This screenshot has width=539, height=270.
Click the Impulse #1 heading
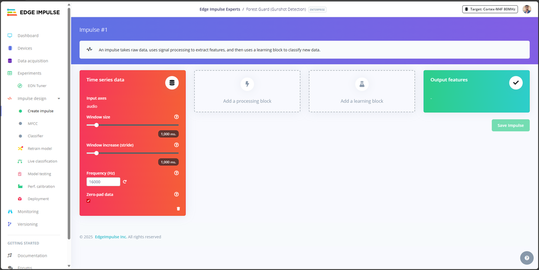coord(94,30)
